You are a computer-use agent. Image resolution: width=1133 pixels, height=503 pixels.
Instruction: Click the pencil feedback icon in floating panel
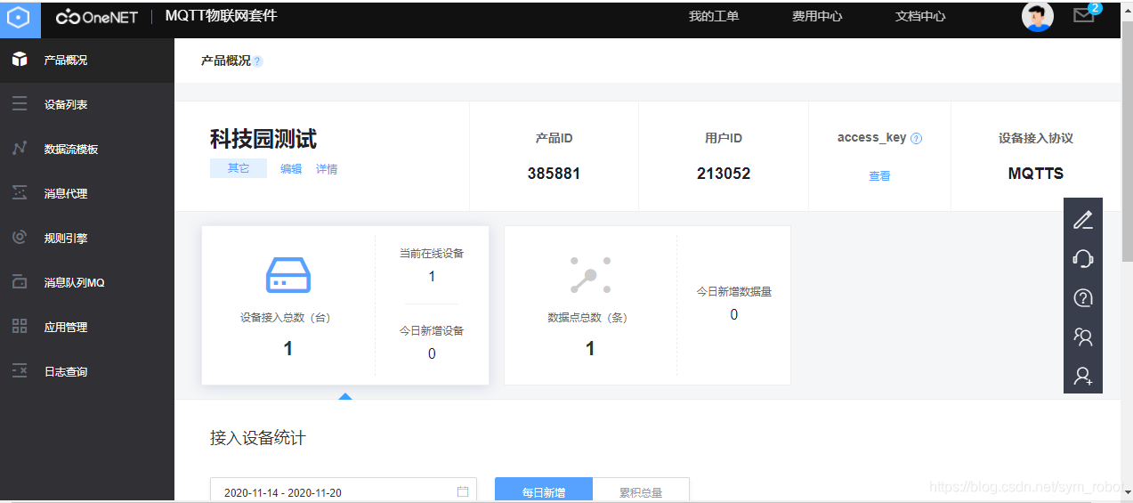(x=1083, y=219)
